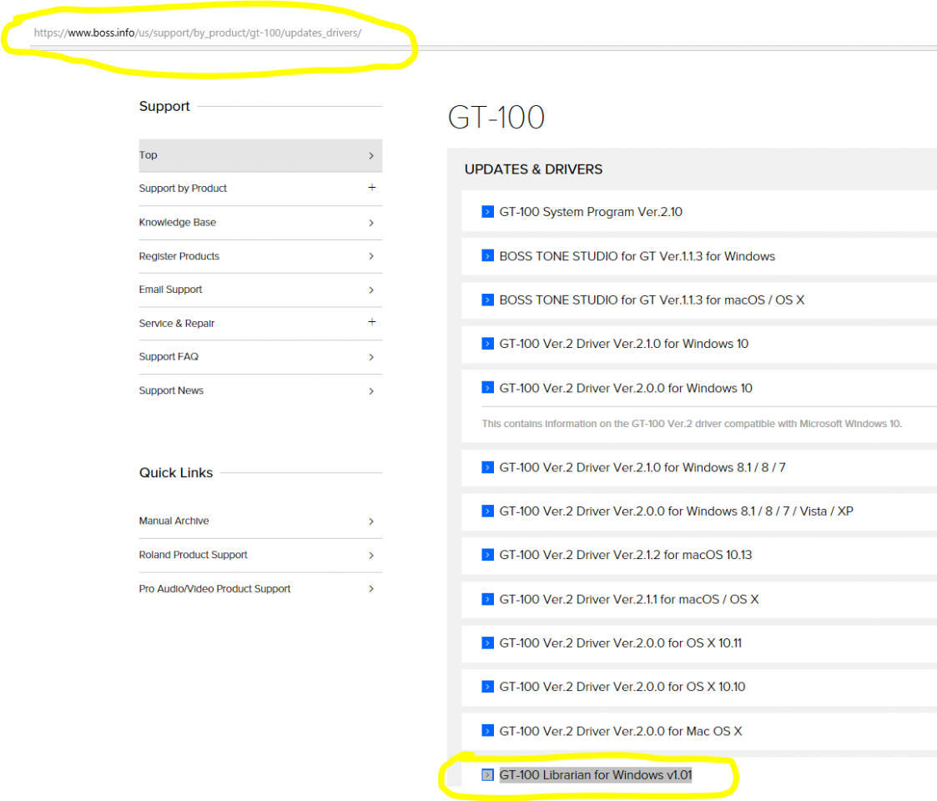
Task: Click the blue arrow icon beside Driver Ver.2.0.0 for Mac OS X
Action: [487, 730]
